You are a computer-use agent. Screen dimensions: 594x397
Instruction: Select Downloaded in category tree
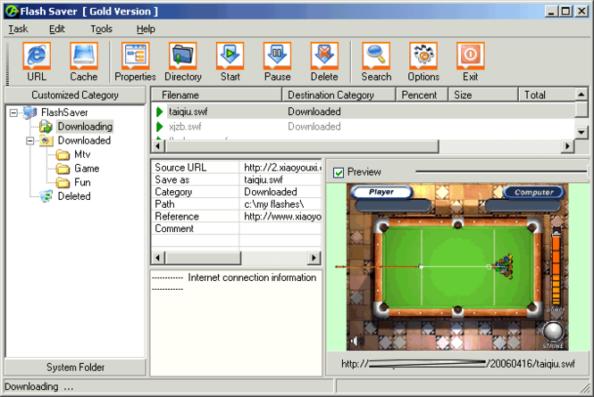[x=84, y=140]
